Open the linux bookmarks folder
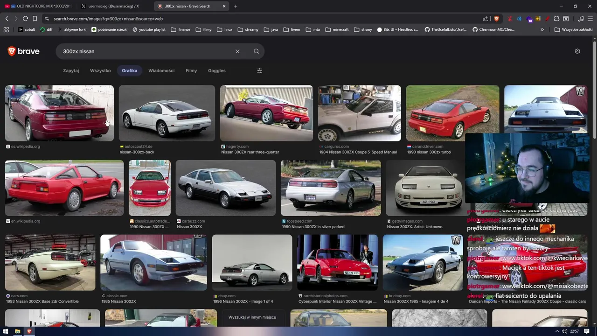Screen dimensions: 597x336 tap(224, 29)
